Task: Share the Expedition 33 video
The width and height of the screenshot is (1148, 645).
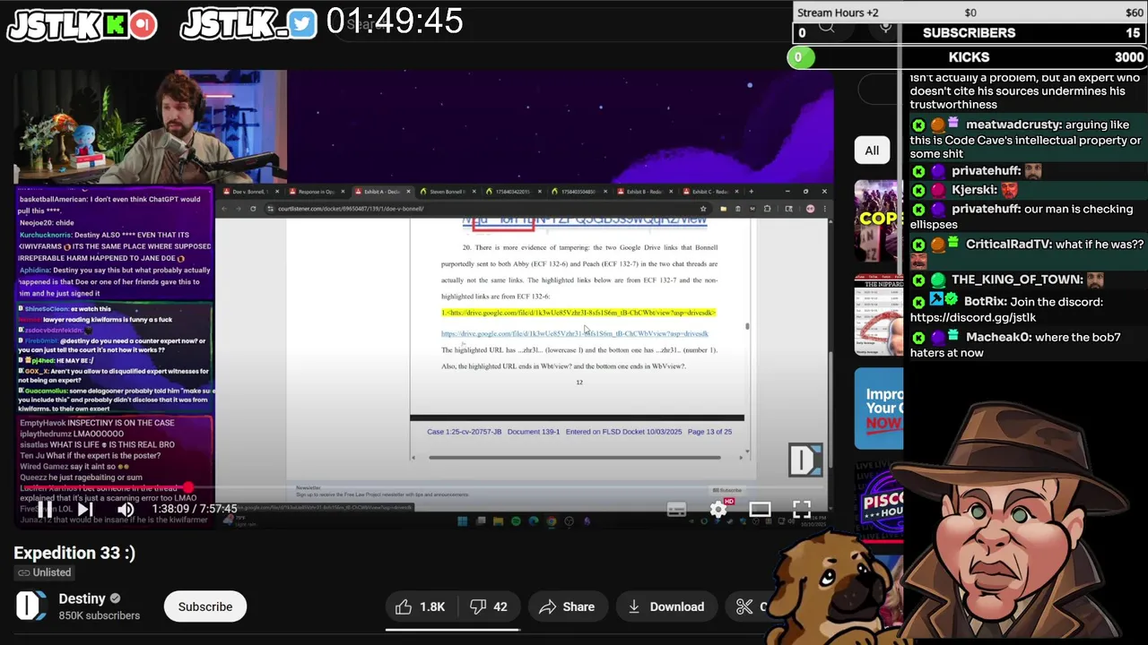Action: (567, 606)
